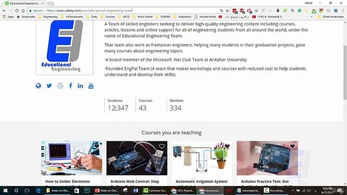Open the YouTube channel icon
Viewport: 347px width, 195px height.
(x=91, y=86)
